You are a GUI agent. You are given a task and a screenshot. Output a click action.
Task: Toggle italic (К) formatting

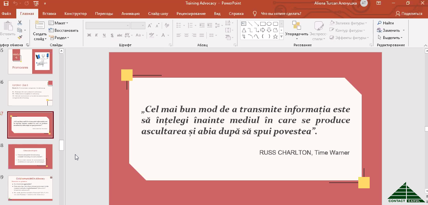tap(97, 35)
